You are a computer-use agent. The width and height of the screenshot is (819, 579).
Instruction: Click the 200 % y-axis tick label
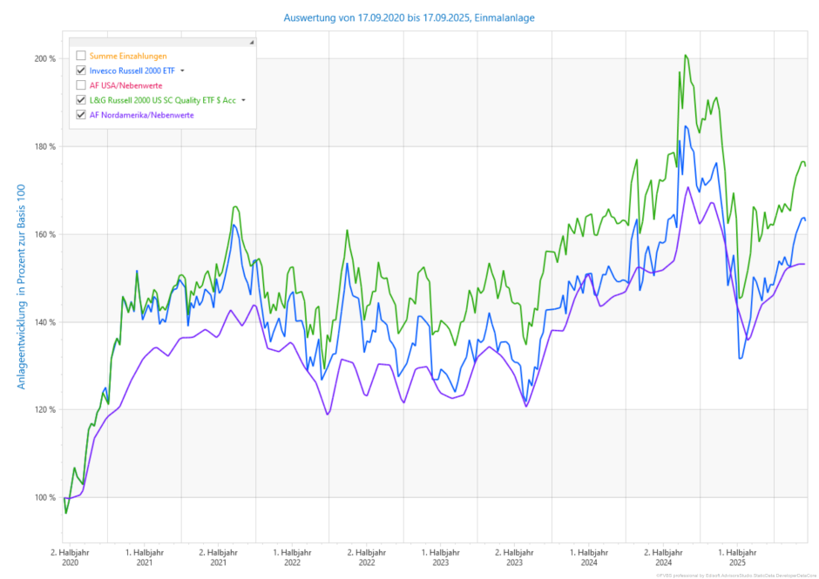pyautogui.click(x=44, y=59)
